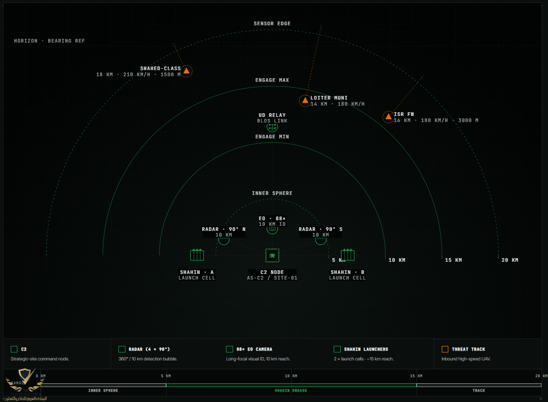Viewport: 548px width, 402px height.
Task: Click the EO 88x camera icon
Action: click(272, 230)
